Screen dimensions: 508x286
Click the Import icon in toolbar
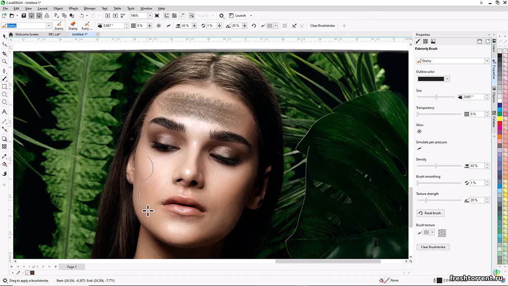(x=108, y=16)
